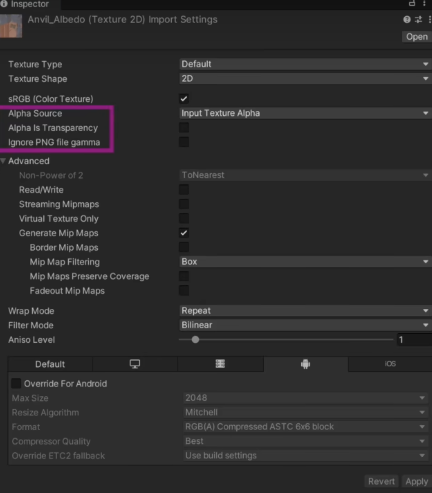Open the preset selector sliders icon
Image resolution: width=432 pixels, height=493 pixels.
pos(418,20)
